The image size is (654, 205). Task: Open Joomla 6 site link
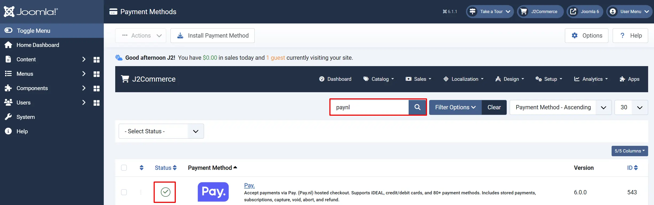[x=585, y=11]
